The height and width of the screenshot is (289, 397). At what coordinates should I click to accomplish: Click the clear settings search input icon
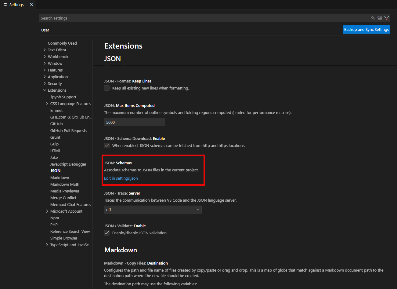click(380, 18)
